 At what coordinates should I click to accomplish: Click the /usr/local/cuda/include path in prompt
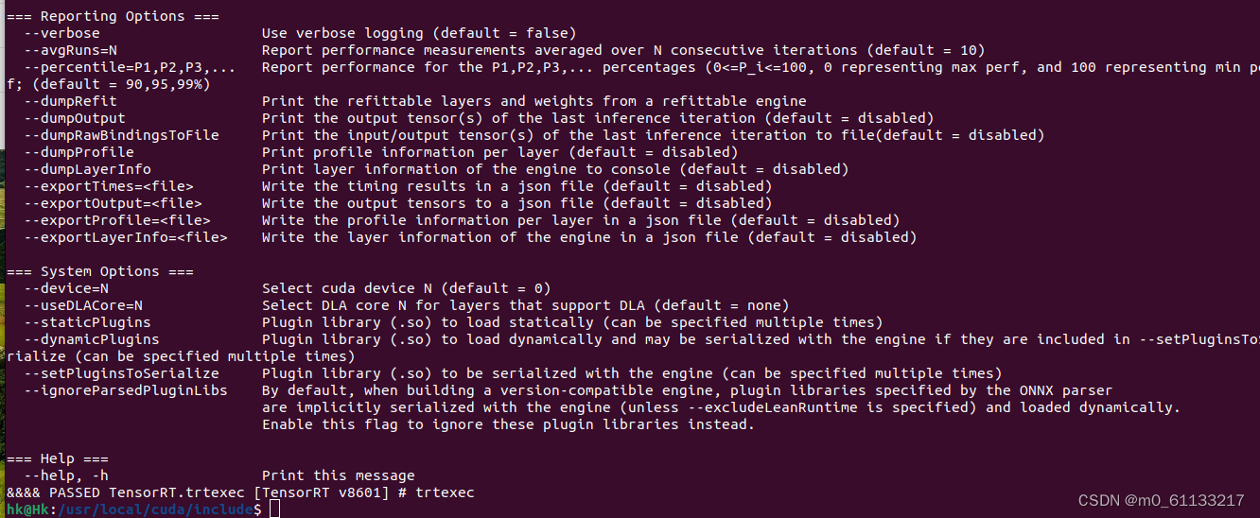(155, 509)
